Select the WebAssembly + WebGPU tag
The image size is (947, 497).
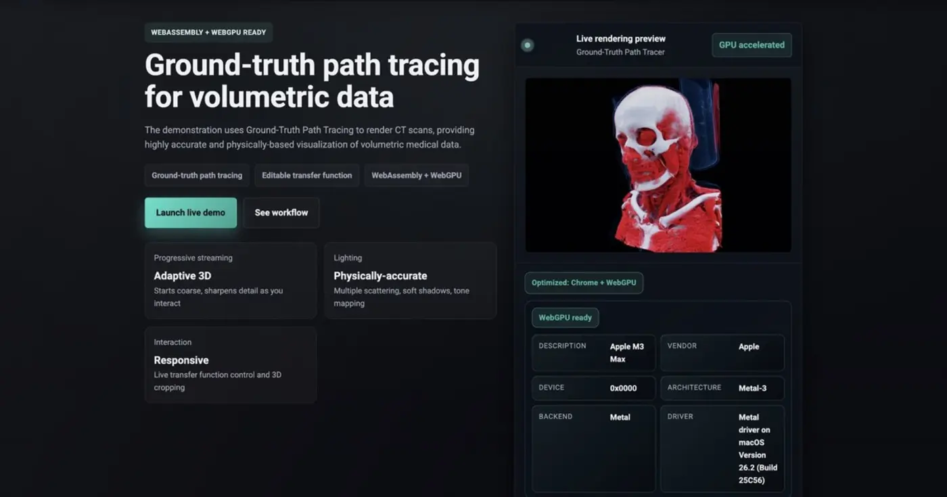click(416, 175)
